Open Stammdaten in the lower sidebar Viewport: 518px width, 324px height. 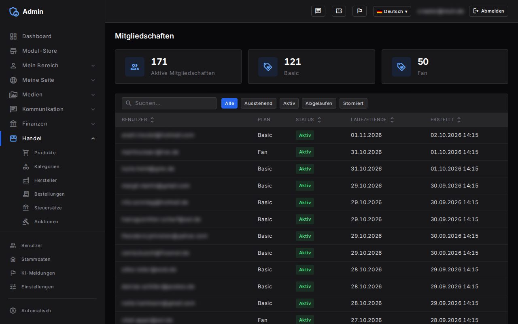53,260
